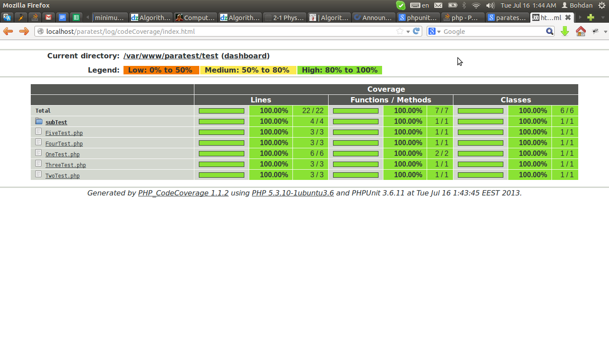The width and height of the screenshot is (609, 342).
Task: Switch to the Comput... tab
Action: tap(195, 17)
